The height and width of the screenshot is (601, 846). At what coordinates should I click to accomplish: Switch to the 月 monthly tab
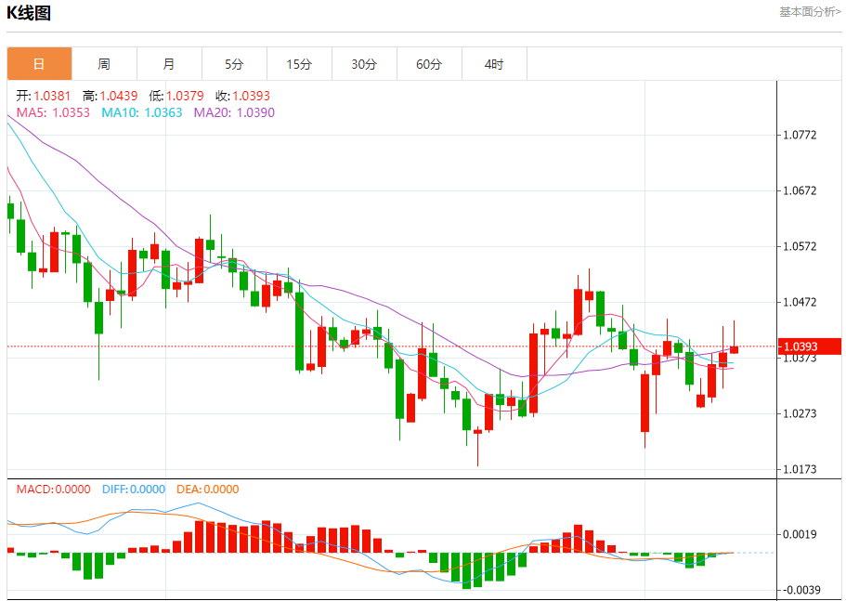click(169, 64)
